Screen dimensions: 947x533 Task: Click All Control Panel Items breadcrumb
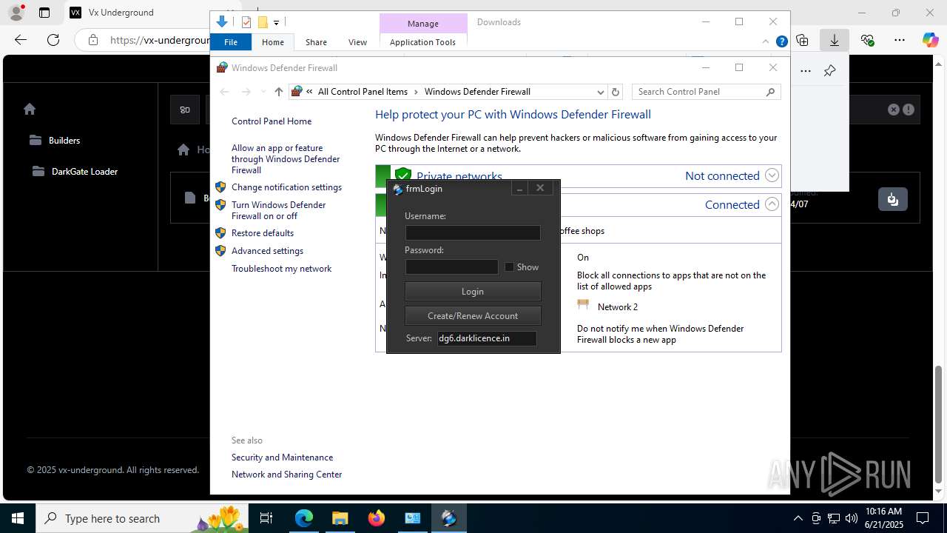[363, 92]
